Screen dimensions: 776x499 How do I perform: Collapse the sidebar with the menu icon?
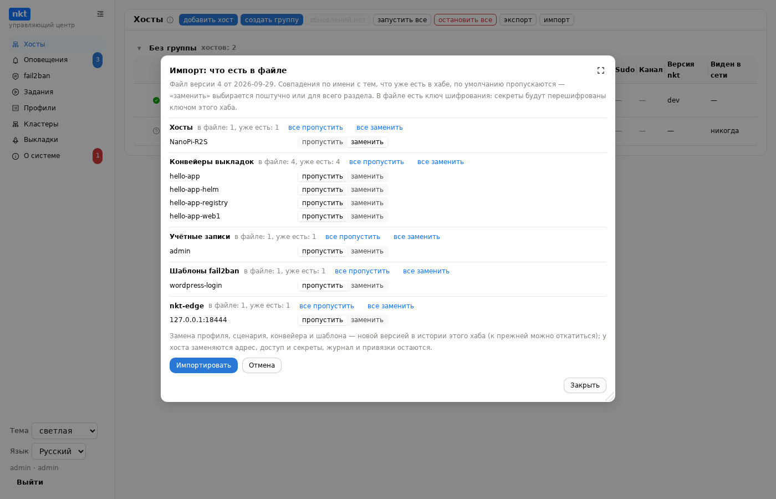(100, 14)
